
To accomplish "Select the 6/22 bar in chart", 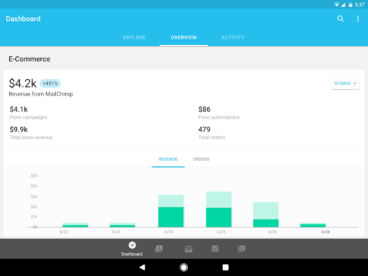I will click(x=75, y=225).
